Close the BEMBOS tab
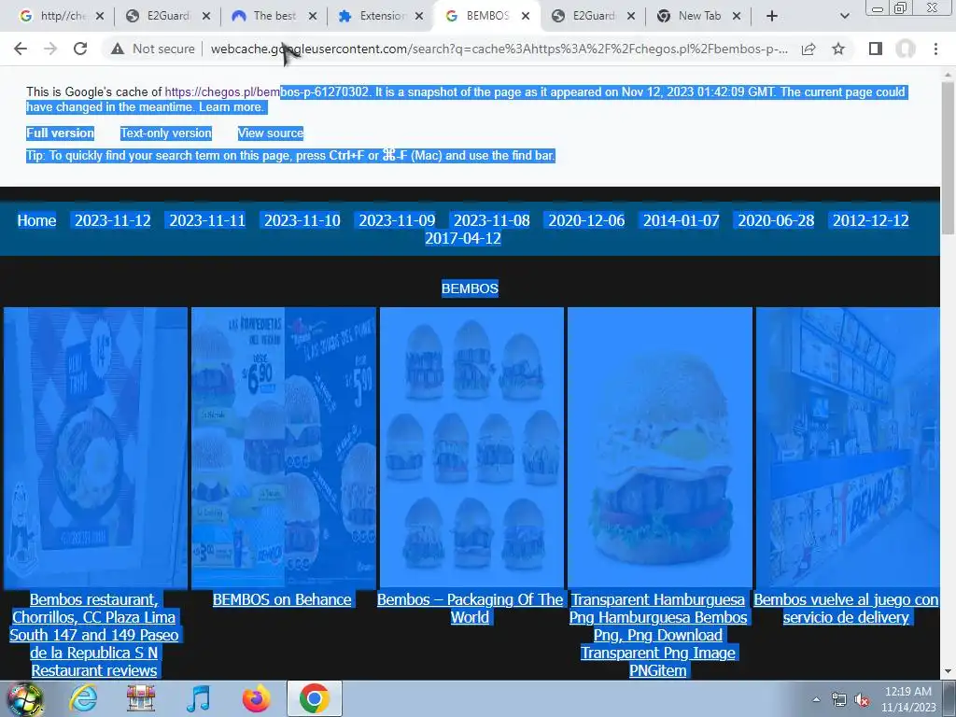The image size is (956, 717). click(x=526, y=17)
